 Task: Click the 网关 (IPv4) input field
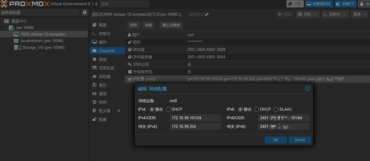pos(195,126)
